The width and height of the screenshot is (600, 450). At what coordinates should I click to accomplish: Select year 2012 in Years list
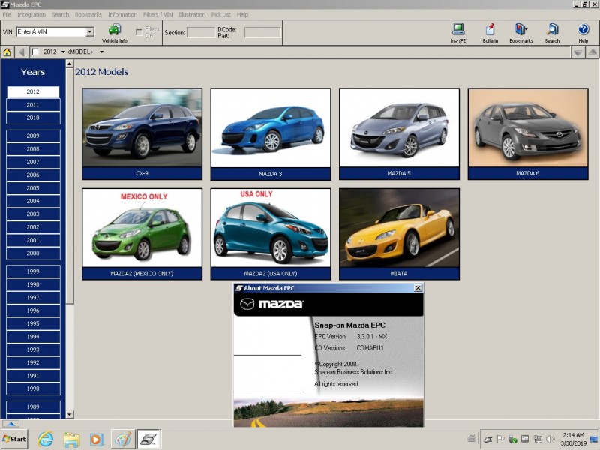(x=33, y=91)
